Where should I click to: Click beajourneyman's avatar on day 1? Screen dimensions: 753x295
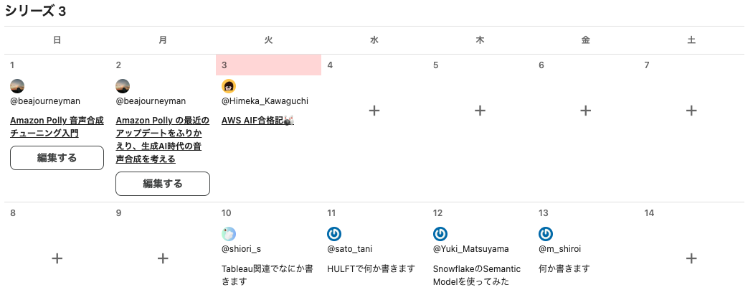pyautogui.click(x=17, y=86)
